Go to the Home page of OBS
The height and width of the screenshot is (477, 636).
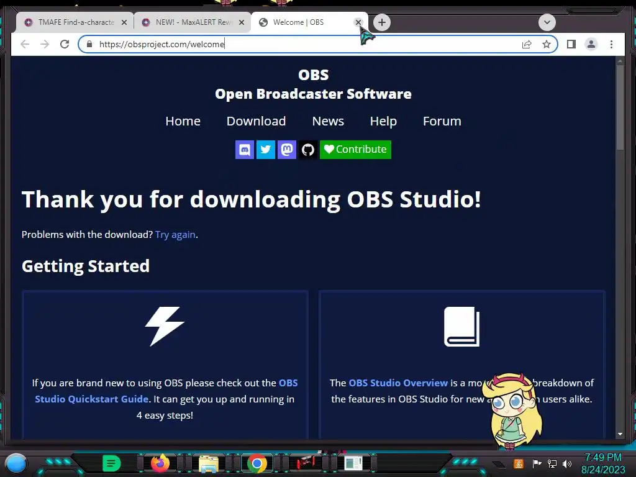[183, 121]
